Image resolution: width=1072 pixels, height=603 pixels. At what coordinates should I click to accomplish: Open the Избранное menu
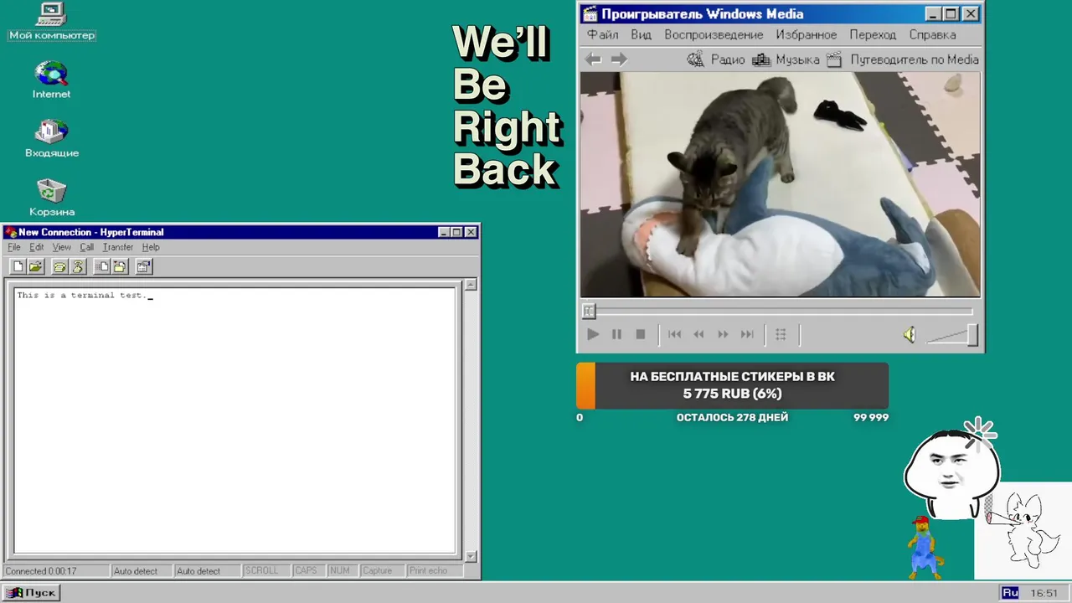tap(806, 35)
